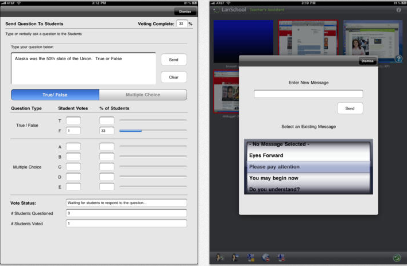Screen dimensions: 407x266
Task: Click the 'Send Question To Students' heading
Action: [x=34, y=24]
